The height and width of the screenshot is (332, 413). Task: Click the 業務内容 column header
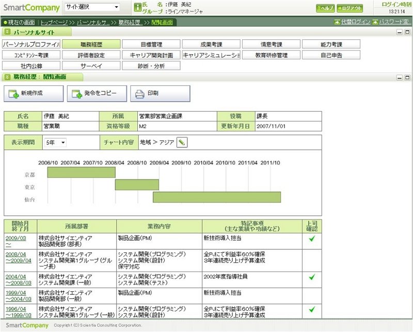159,226
